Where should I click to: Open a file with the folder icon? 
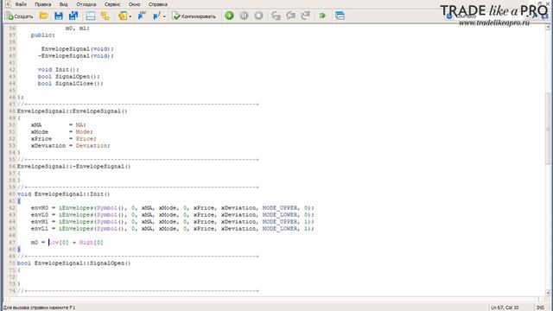coord(44,16)
